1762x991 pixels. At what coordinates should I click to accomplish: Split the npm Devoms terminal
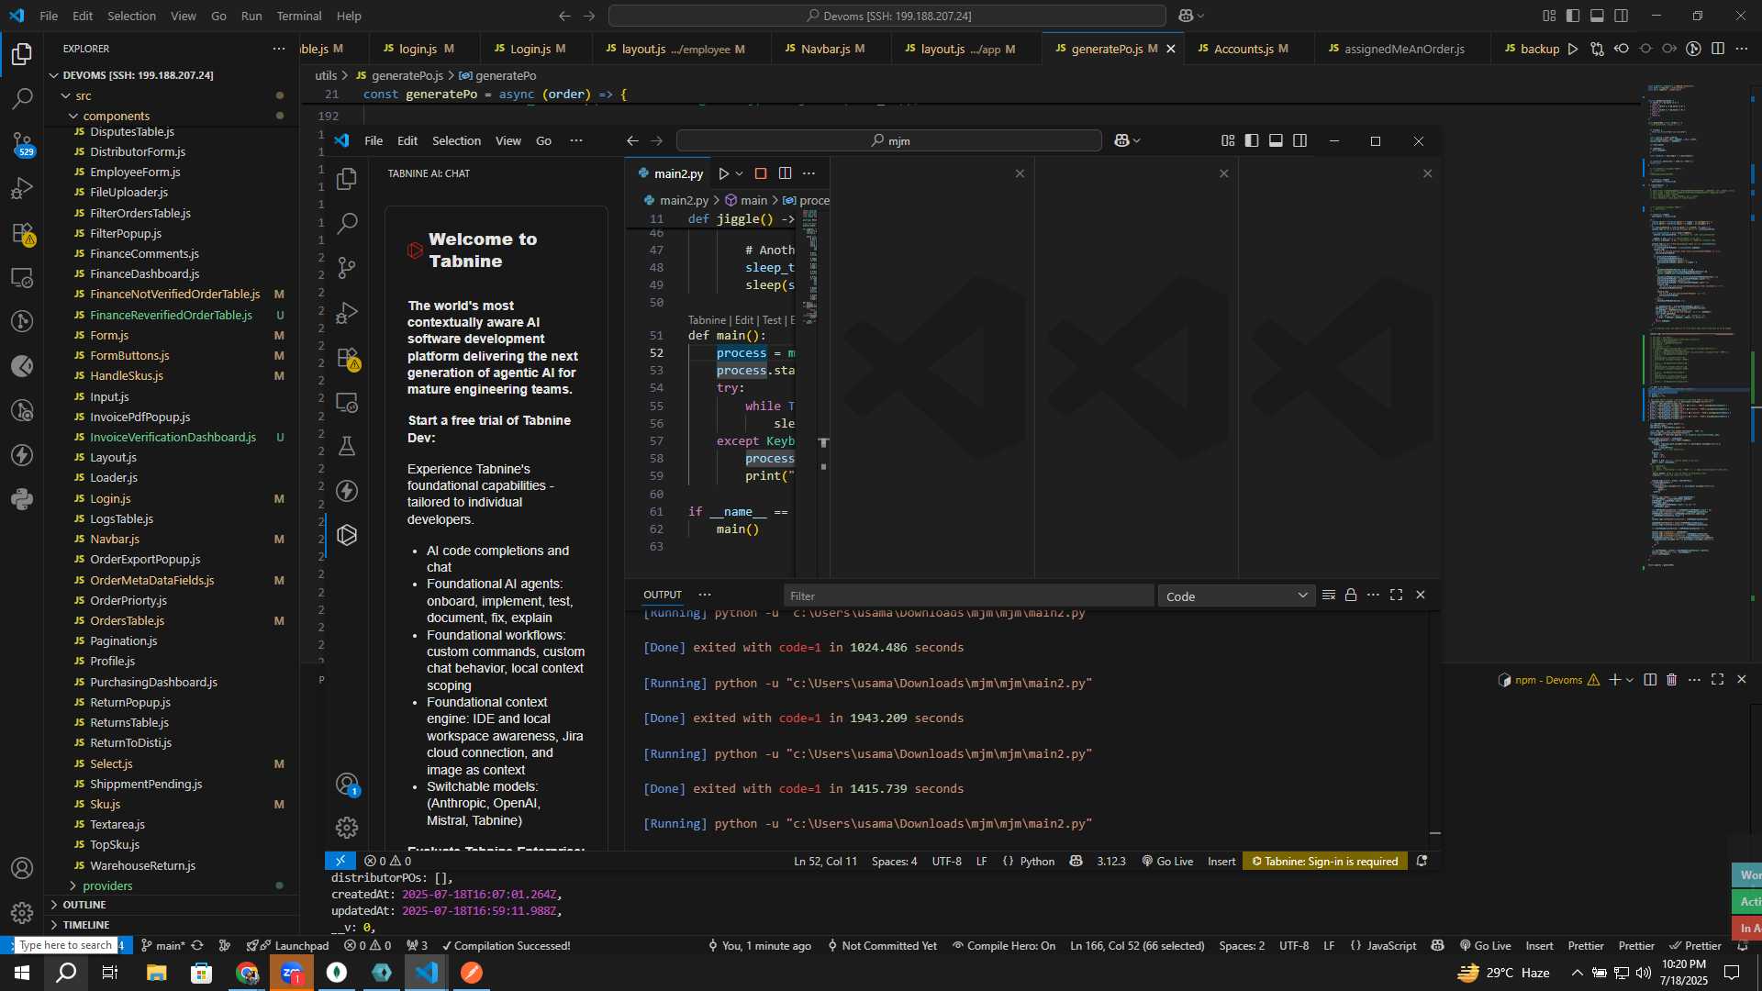coord(1650,680)
